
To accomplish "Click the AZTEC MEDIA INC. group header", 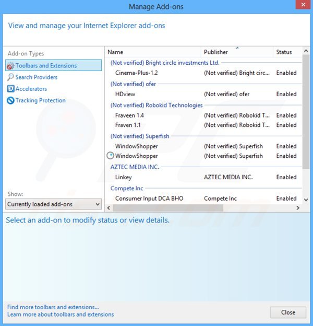I will (x=135, y=167).
